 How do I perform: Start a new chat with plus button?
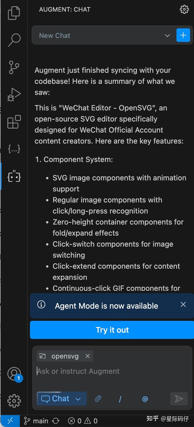point(183,35)
